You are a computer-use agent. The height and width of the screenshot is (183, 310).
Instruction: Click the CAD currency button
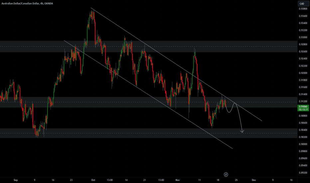tap(303, 4)
